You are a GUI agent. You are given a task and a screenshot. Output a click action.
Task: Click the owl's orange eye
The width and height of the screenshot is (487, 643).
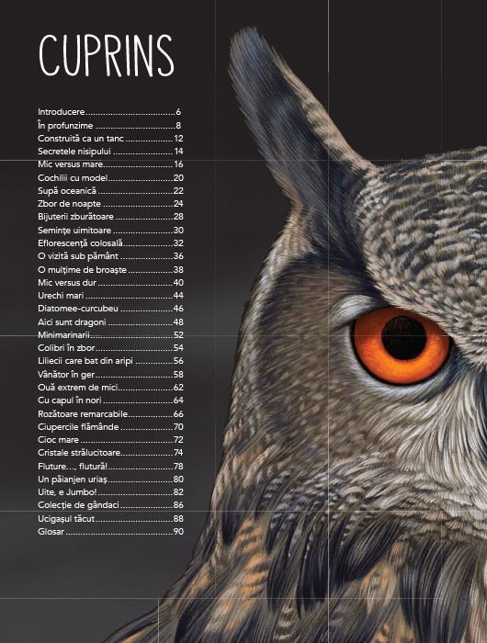point(402,345)
